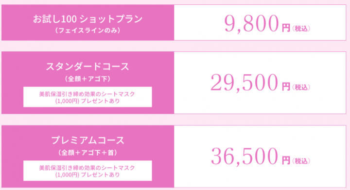Click the 税込 label beside 36,500円

[301, 161]
